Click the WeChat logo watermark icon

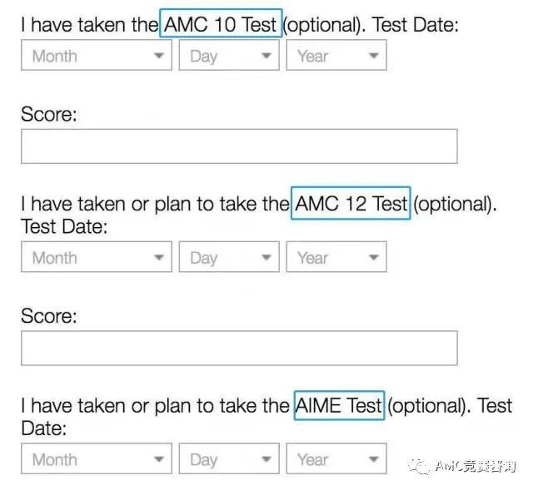click(420, 467)
